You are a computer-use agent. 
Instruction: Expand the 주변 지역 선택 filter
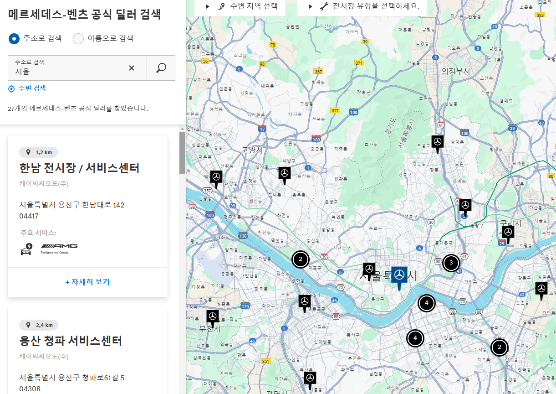(240, 6)
